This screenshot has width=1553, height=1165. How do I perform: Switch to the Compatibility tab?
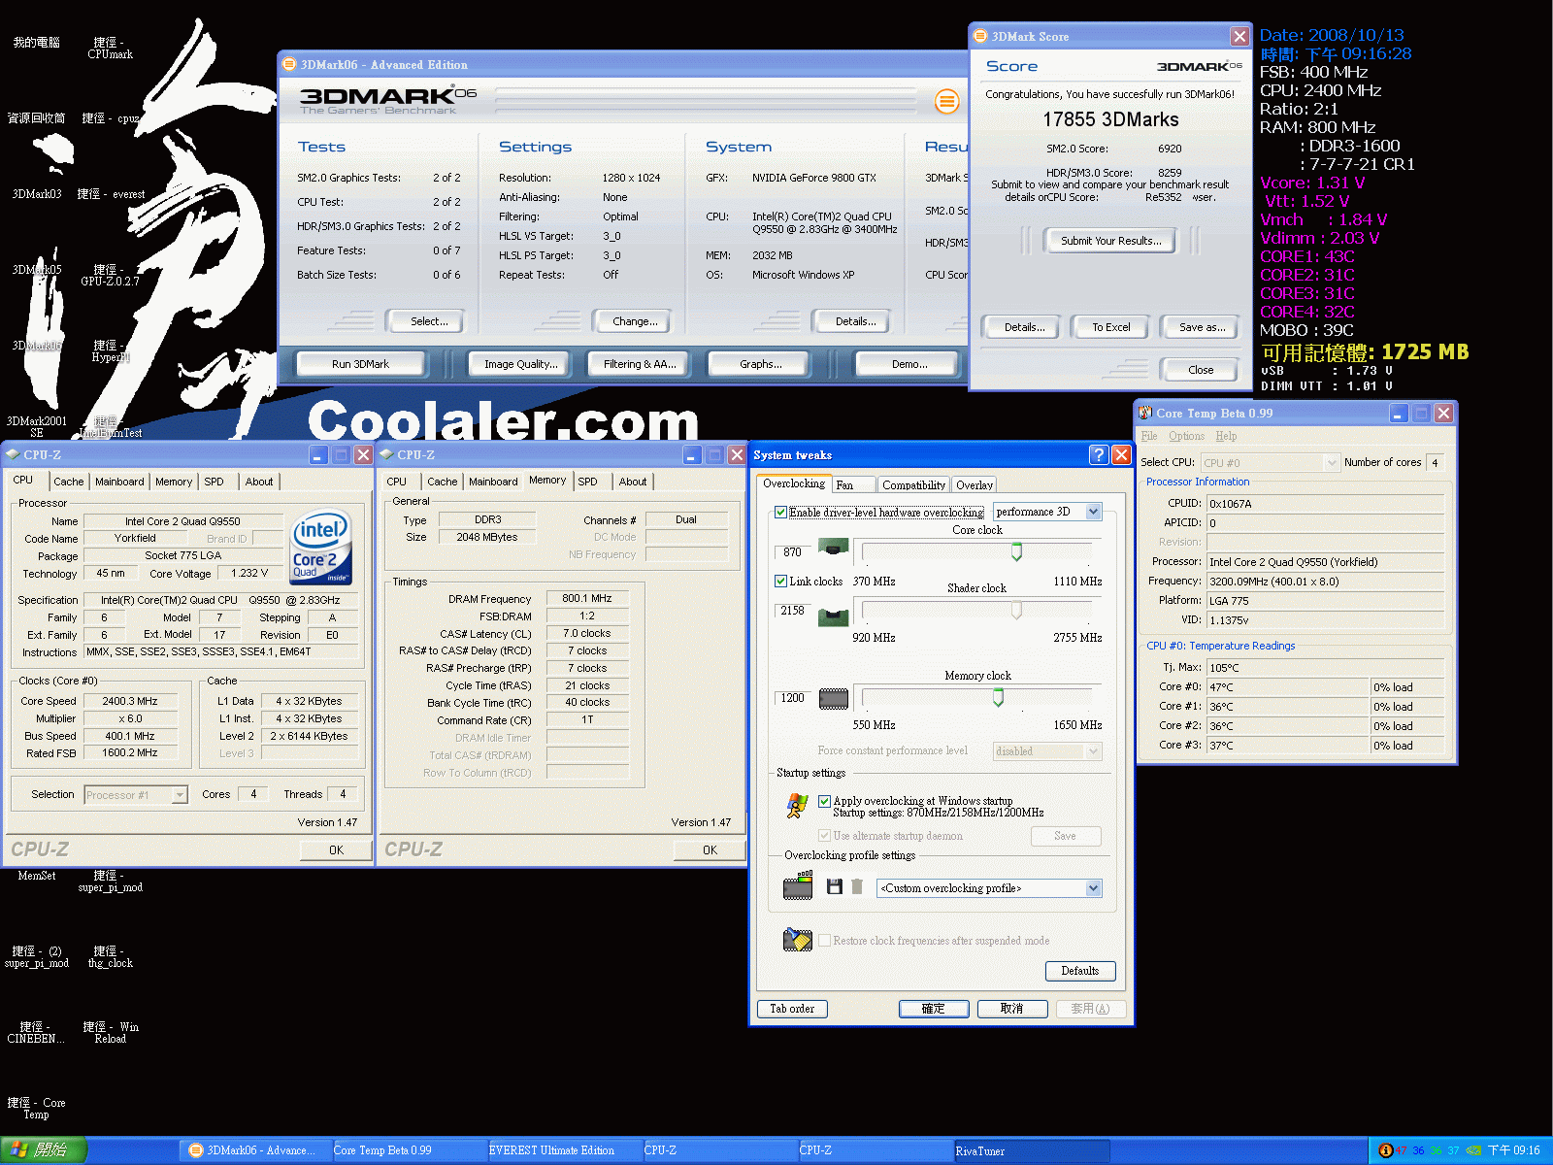[x=913, y=485]
